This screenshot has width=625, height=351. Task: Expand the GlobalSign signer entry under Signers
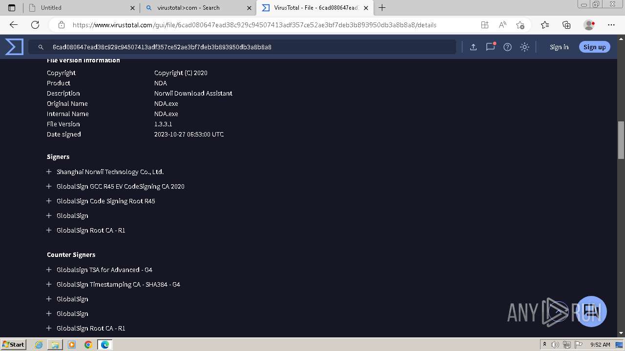tap(49, 215)
